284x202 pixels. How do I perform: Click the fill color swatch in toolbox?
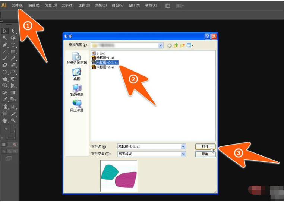tap(6, 130)
